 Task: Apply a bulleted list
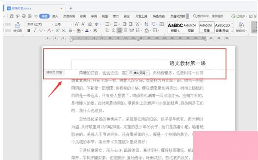point(107,24)
